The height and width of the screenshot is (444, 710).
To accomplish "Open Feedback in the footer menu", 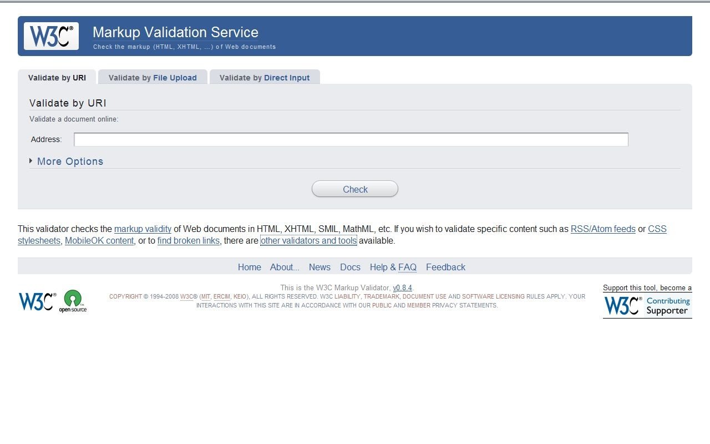I will 445,267.
